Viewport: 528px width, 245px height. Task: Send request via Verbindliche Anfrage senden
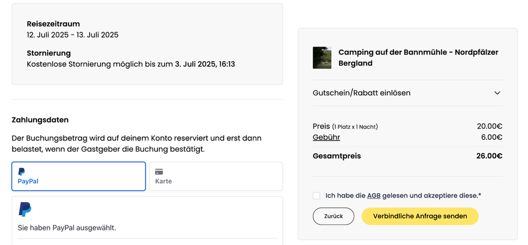[x=420, y=216]
